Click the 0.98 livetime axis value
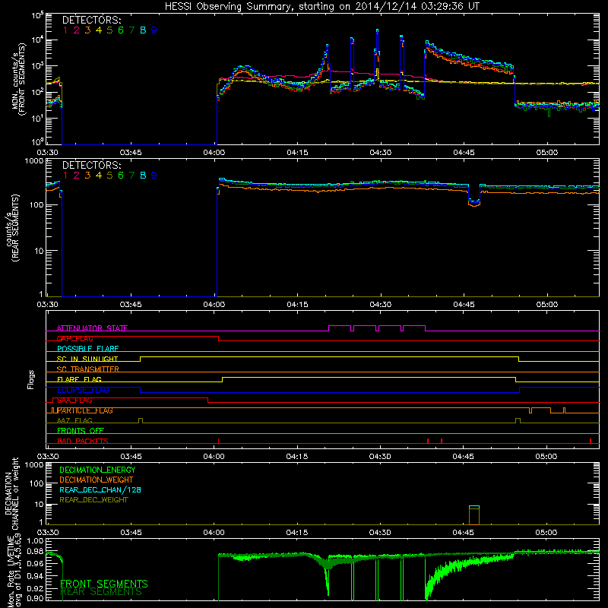This screenshot has width=608, height=608. point(36,551)
